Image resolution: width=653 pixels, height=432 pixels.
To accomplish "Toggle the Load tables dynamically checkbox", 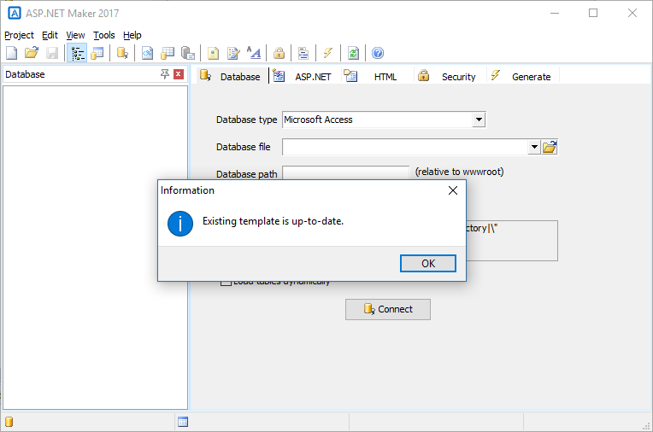I will 226,283.
